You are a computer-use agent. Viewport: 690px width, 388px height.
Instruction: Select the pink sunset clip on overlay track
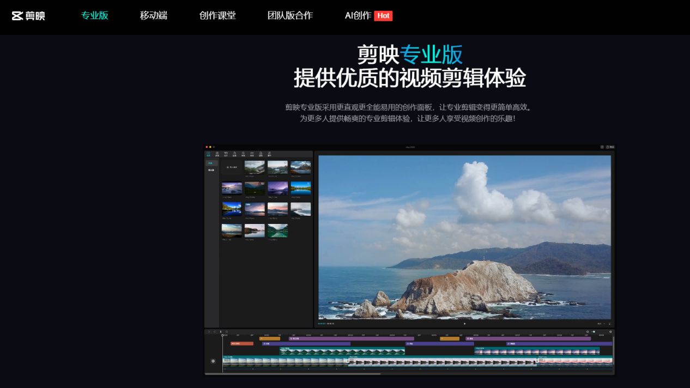pyautogui.click(x=537, y=350)
